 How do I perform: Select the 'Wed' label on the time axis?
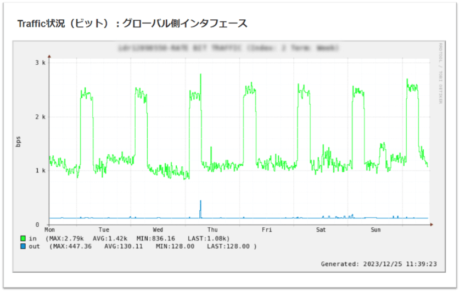coord(158,229)
